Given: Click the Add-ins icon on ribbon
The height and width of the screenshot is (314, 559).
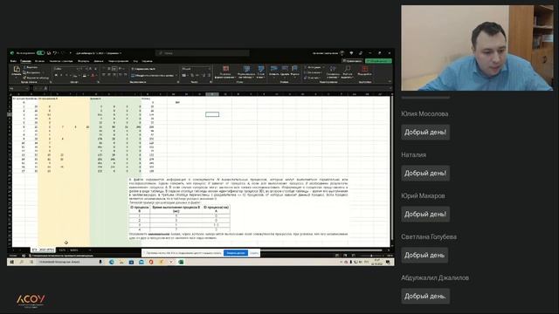Looking at the screenshot, I should point(364,68).
